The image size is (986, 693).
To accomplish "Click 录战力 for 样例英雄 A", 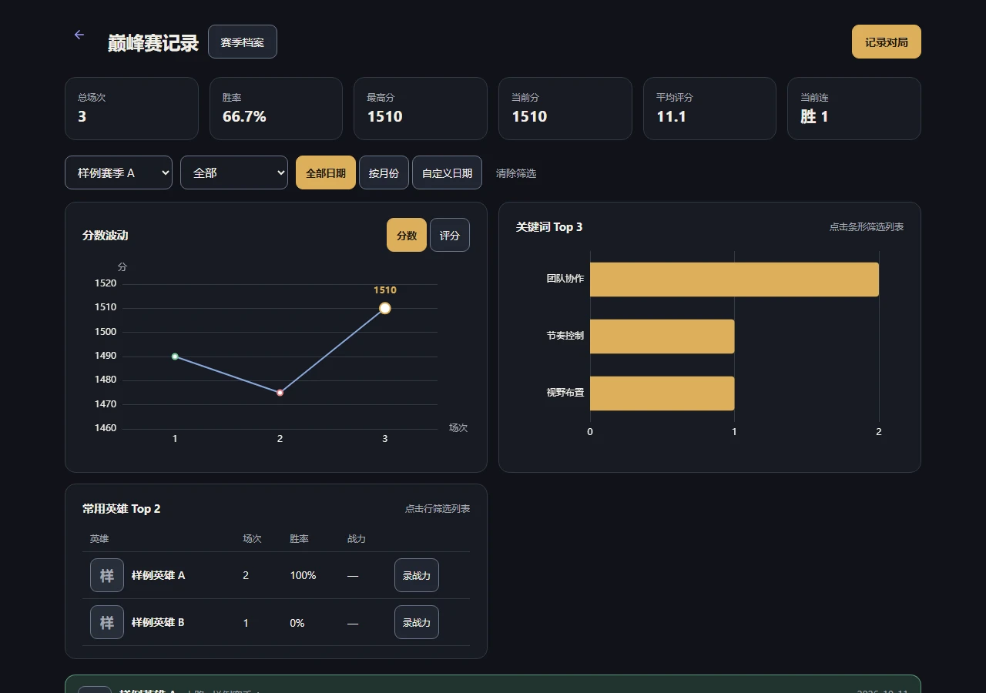I will pyautogui.click(x=417, y=575).
